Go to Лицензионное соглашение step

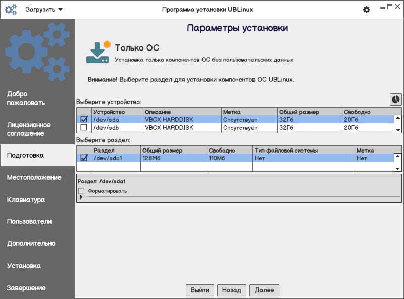pyautogui.click(x=29, y=129)
